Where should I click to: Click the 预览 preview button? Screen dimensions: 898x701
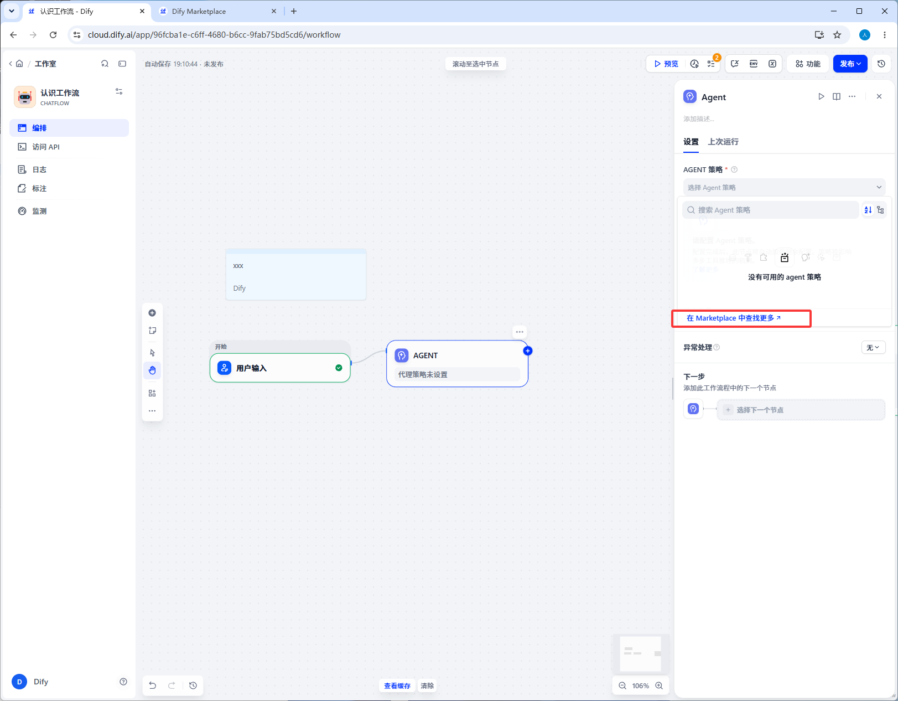[x=666, y=64]
